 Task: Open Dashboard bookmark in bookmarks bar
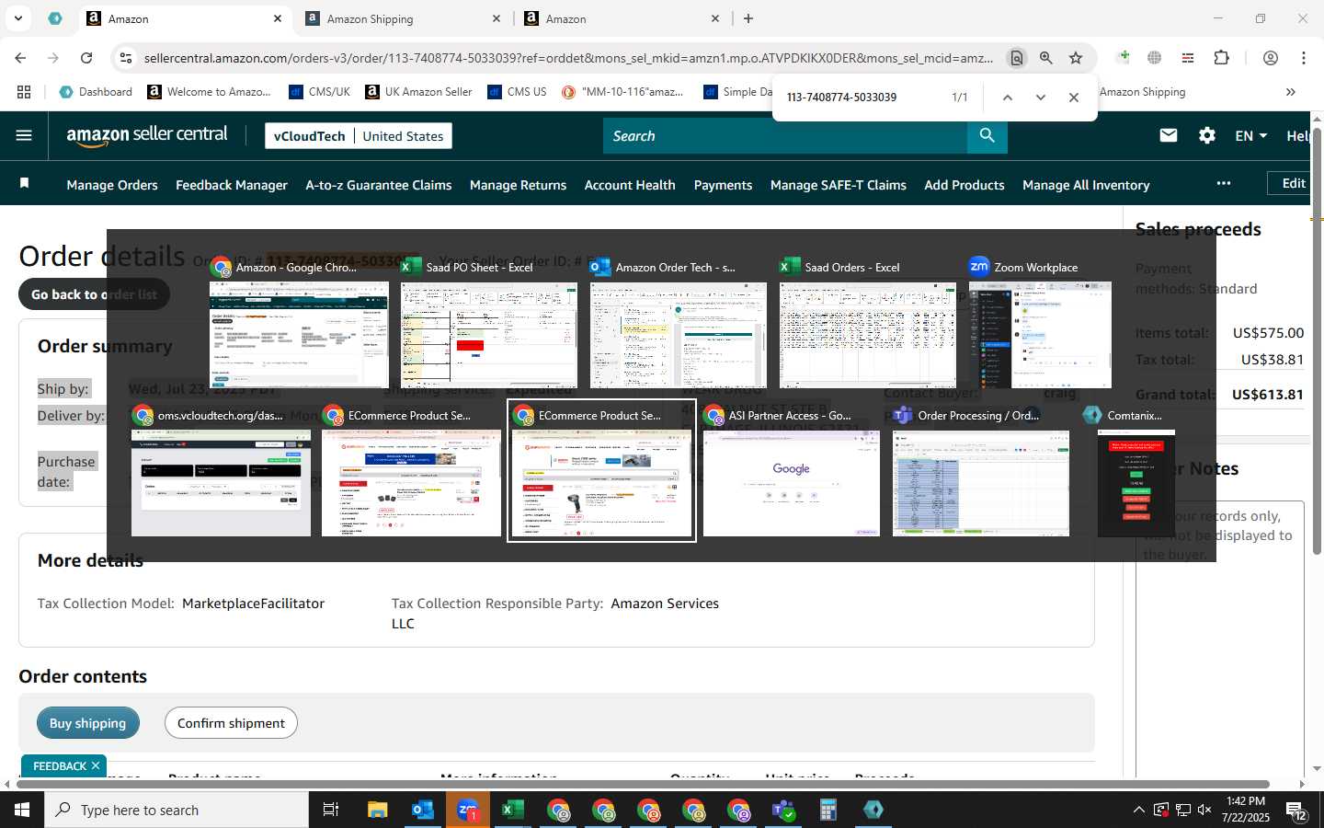coord(96,92)
